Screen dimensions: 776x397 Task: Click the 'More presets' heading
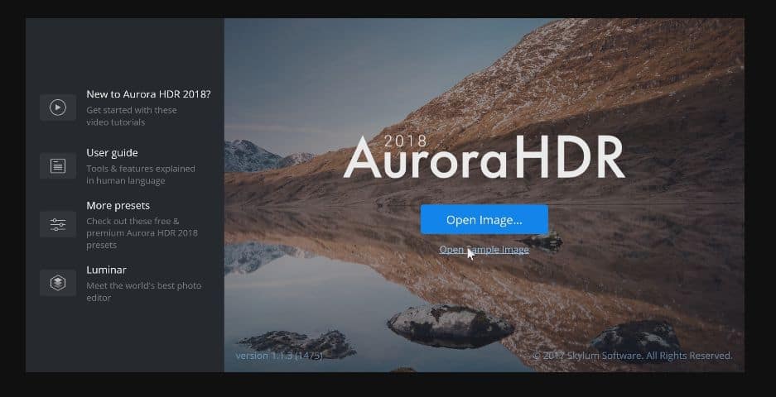point(118,205)
